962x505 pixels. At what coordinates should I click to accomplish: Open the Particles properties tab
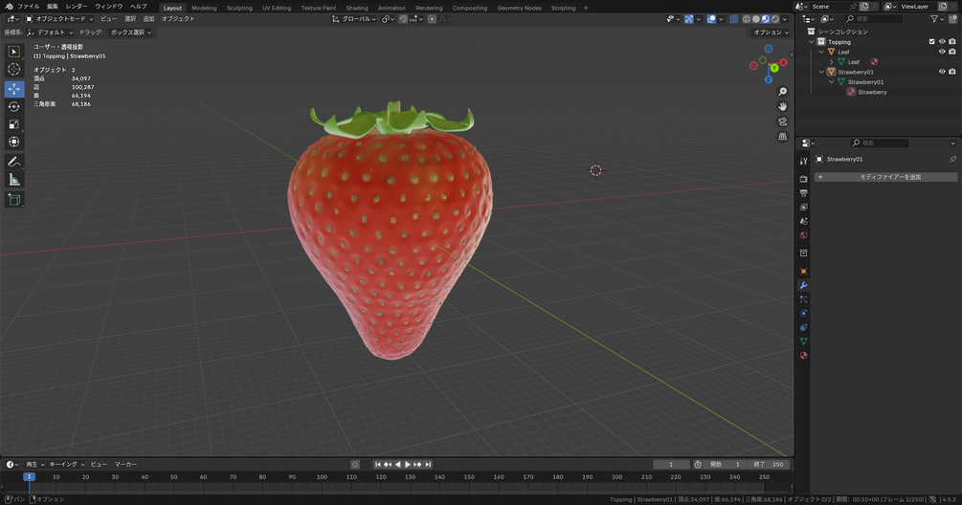tap(803, 299)
